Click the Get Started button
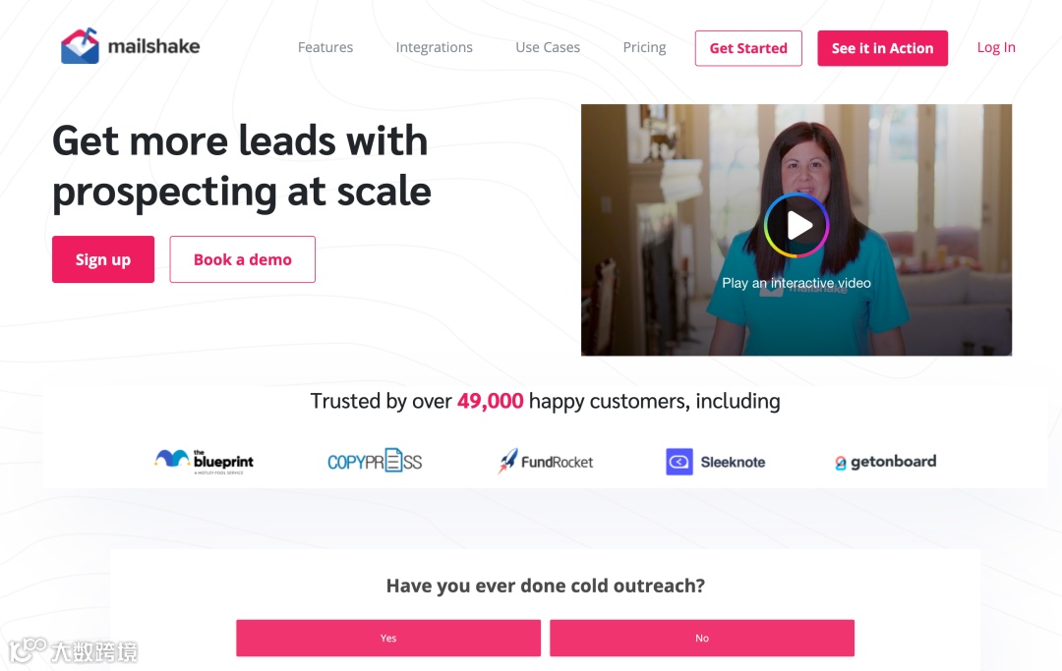The width and height of the screenshot is (1062, 671). (748, 48)
